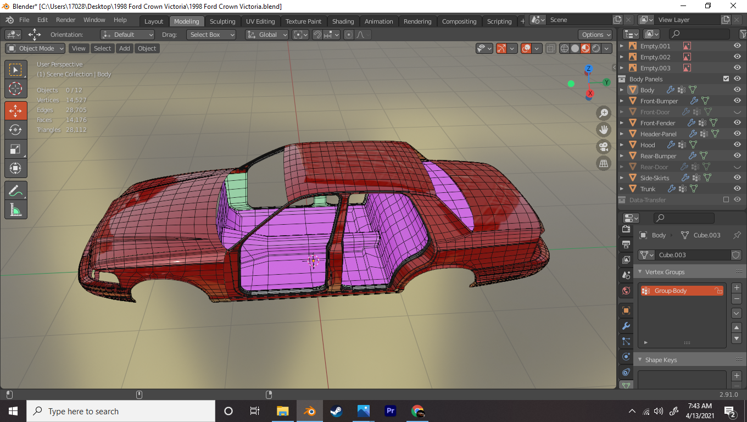Choose the Rotate tool
The width and height of the screenshot is (747, 422).
pyautogui.click(x=15, y=130)
